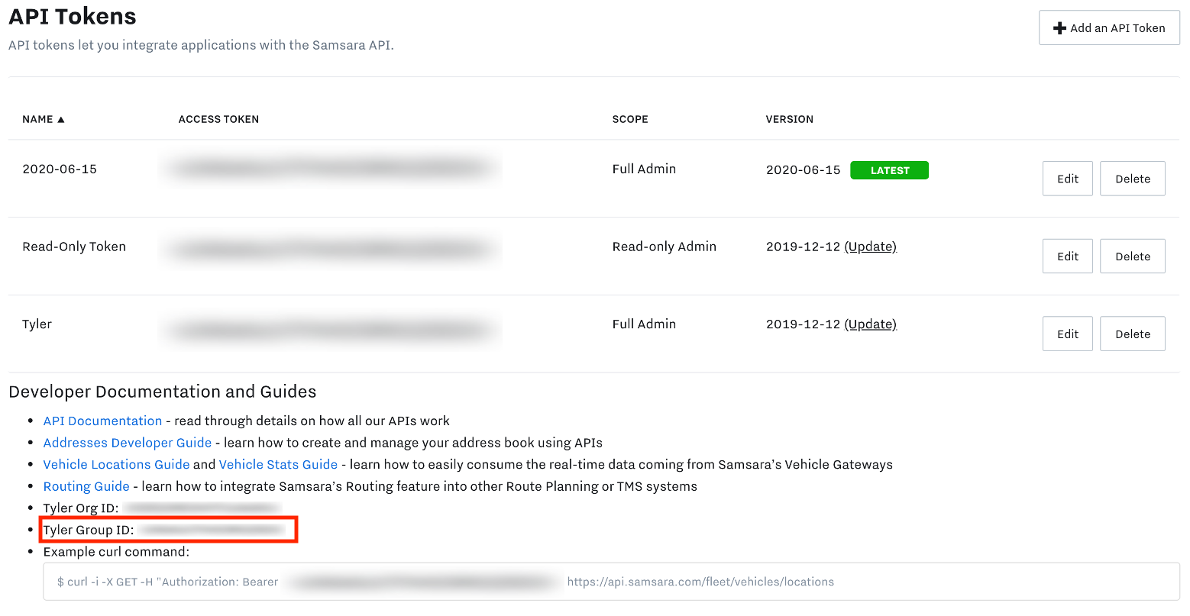Open the Vehicle Locations Guide

tap(116, 465)
